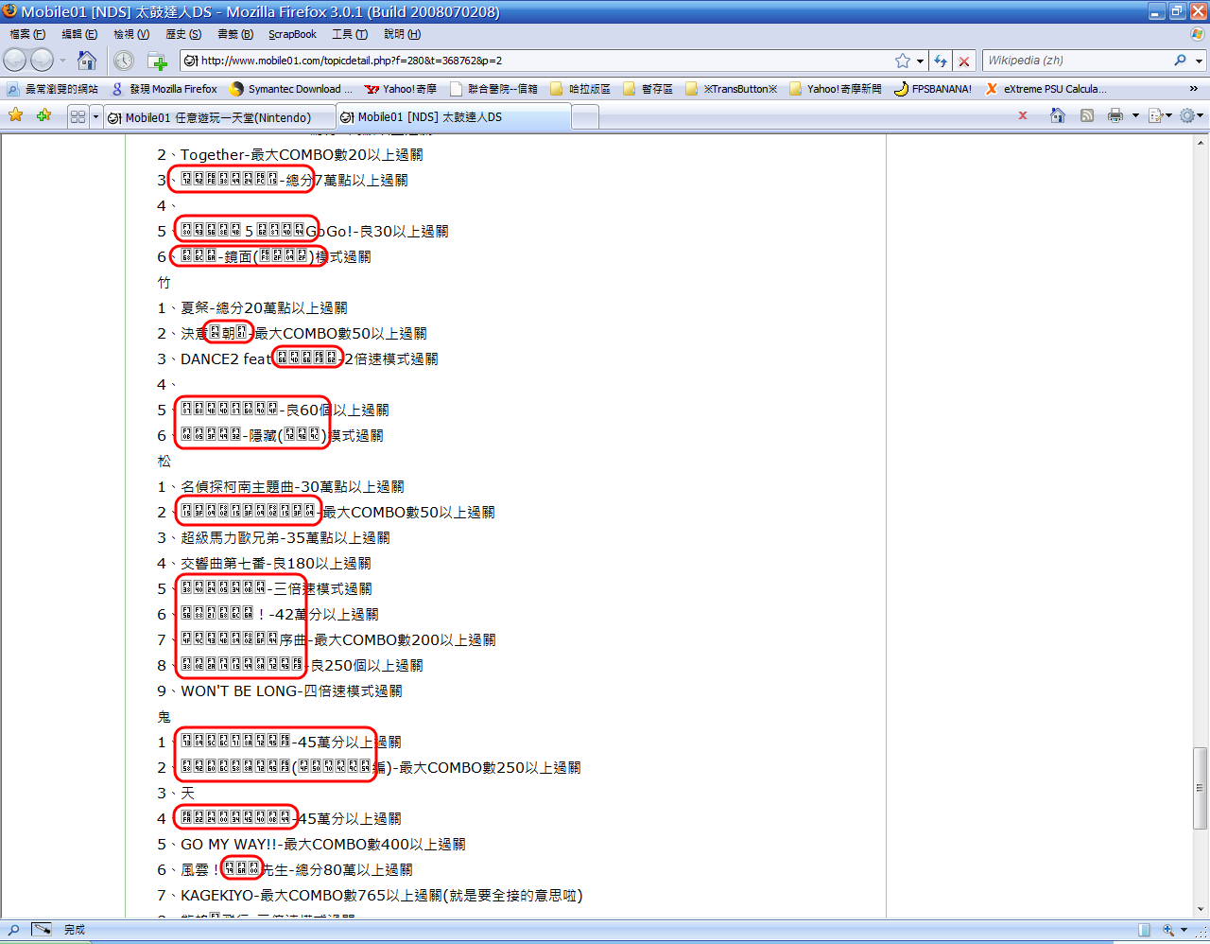Click the search magnifier in Wikipedia box
1210x944 pixels.
click(x=1180, y=61)
